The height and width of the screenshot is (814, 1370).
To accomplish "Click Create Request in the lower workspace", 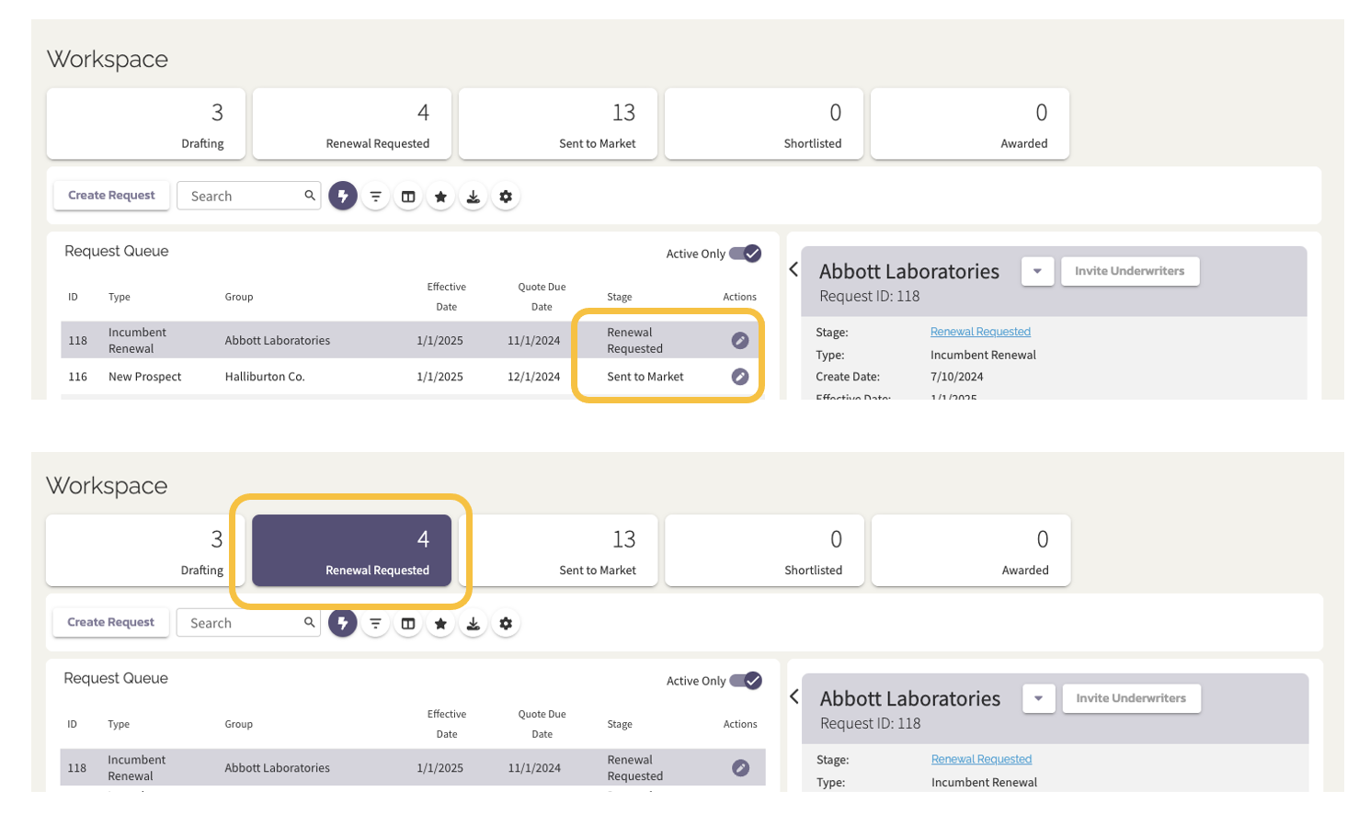I will coord(111,622).
